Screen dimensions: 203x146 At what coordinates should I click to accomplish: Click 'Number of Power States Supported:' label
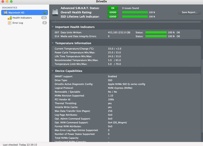point(75,134)
